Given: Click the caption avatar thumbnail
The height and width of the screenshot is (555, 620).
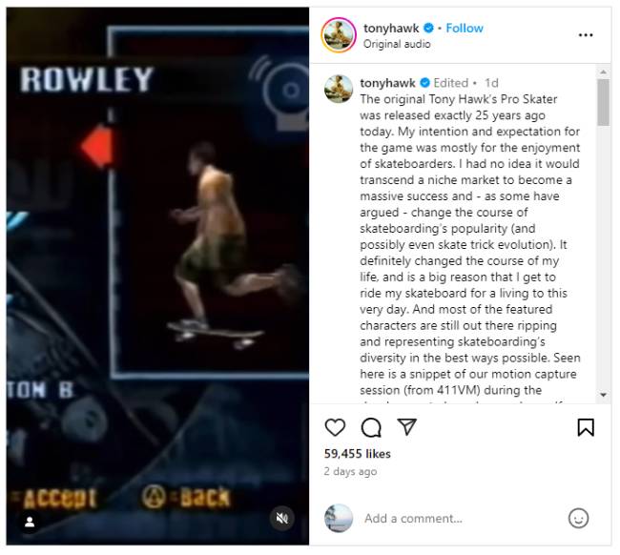Looking at the screenshot, I should (x=339, y=89).
